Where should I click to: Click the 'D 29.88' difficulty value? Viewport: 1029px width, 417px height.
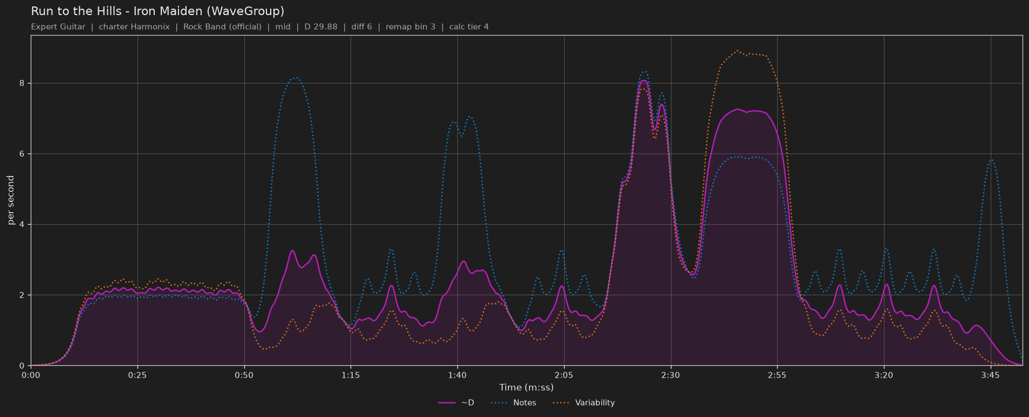pyautogui.click(x=321, y=27)
